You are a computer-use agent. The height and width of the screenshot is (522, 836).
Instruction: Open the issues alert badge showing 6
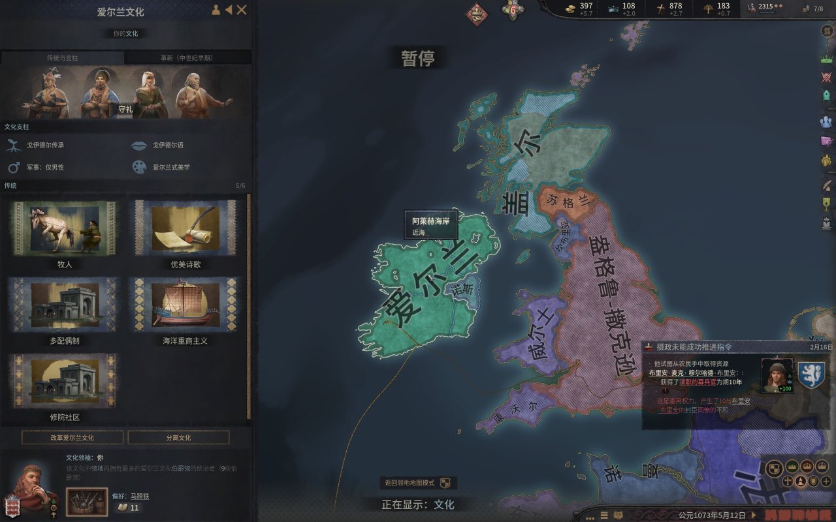pyautogui.click(x=513, y=10)
